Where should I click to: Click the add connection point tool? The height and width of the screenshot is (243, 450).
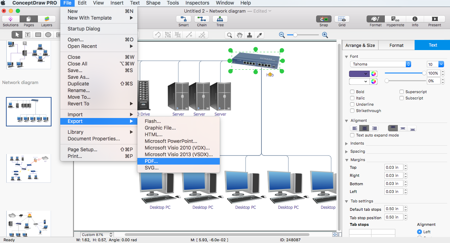click(189, 35)
